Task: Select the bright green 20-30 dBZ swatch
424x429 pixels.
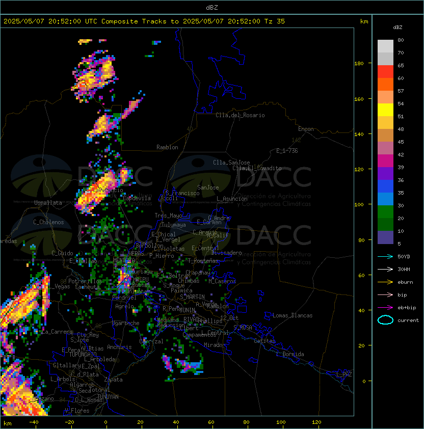Action: point(385,212)
